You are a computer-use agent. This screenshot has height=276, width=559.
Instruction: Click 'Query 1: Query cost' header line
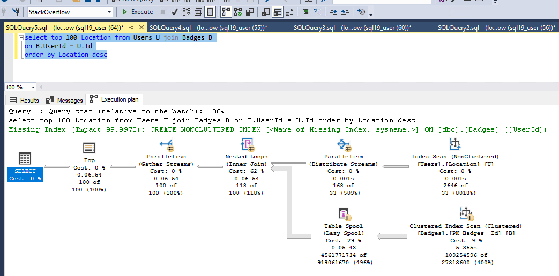117,111
